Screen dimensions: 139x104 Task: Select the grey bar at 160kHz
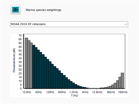tap(122, 81)
